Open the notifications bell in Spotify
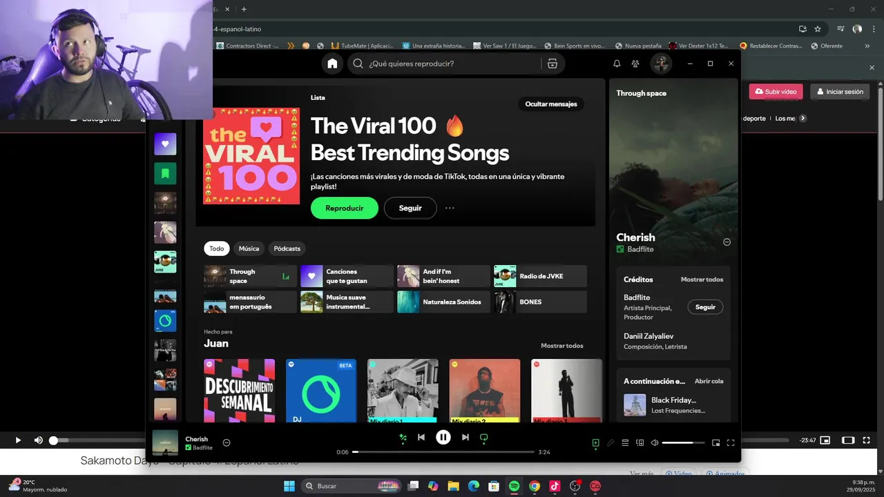The width and height of the screenshot is (884, 497). (617, 64)
